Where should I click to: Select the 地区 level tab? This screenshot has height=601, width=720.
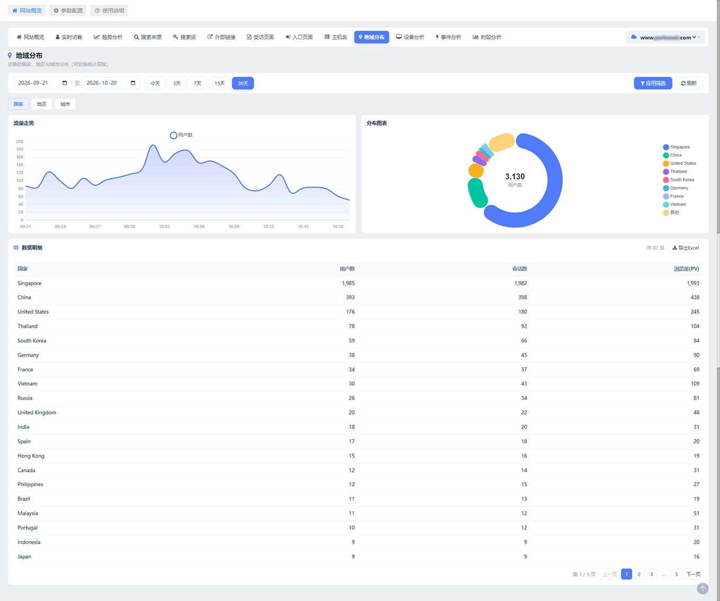pos(42,104)
